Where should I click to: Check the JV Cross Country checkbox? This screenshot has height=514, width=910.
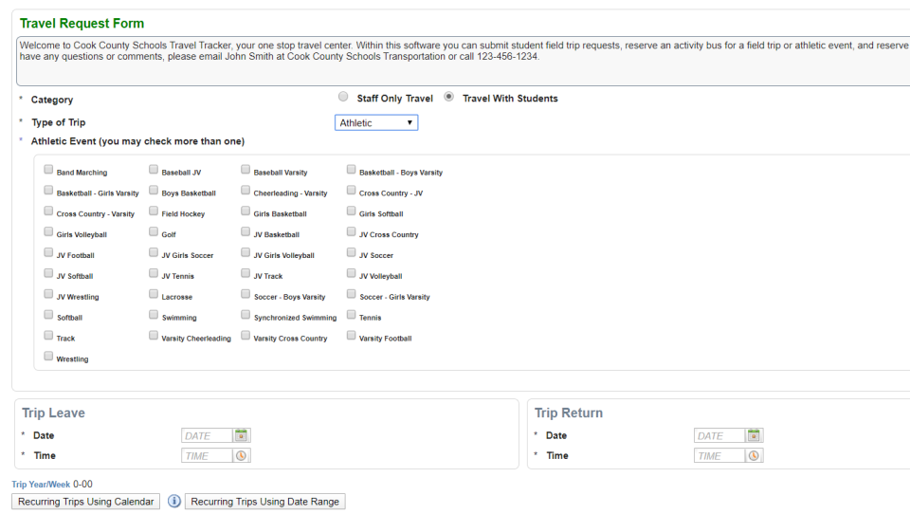point(351,231)
